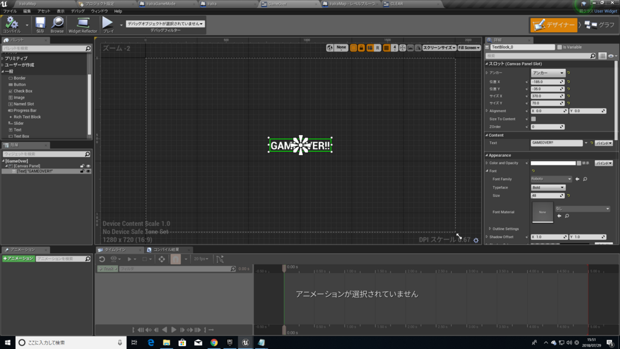Toggle the timeline snapping magnet icon
The height and width of the screenshot is (349, 620).
(x=176, y=259)
